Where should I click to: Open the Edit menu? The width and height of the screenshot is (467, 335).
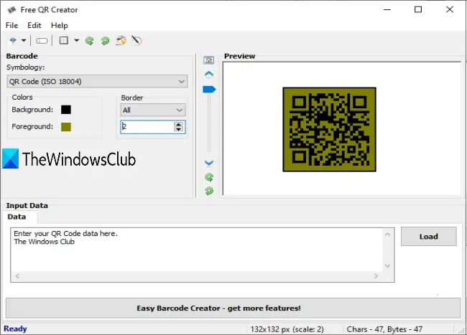pos(34,25)
